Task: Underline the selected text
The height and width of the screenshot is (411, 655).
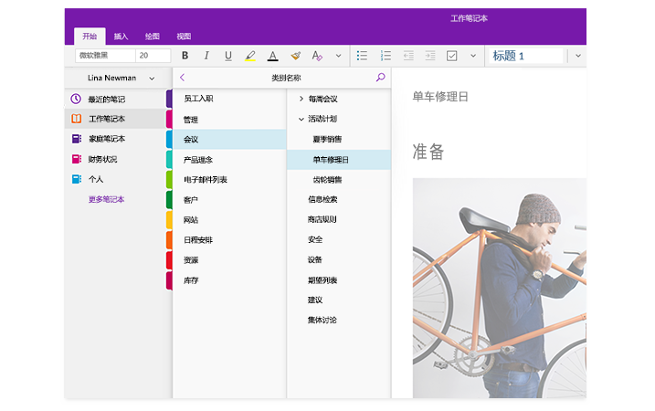Action: (228, 56)
